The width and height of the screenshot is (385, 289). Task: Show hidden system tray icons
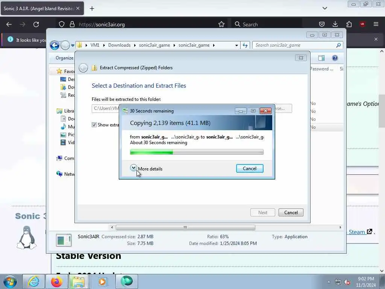(329, 282)
